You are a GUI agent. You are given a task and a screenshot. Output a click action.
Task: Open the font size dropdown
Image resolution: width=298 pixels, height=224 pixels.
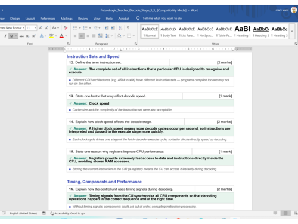(x=35, y=28)
